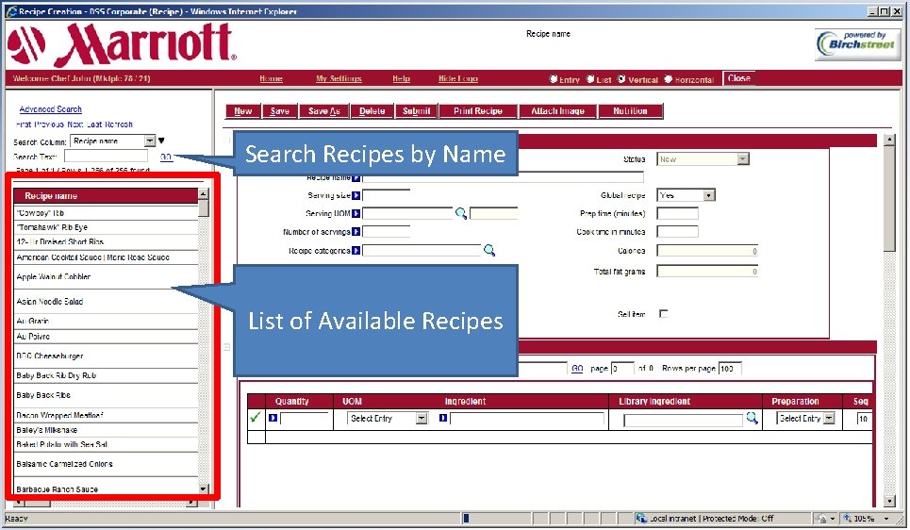Click the Print Recipe button
The width and height of the screenshot is (910, 530).
(x=478, y=111)
